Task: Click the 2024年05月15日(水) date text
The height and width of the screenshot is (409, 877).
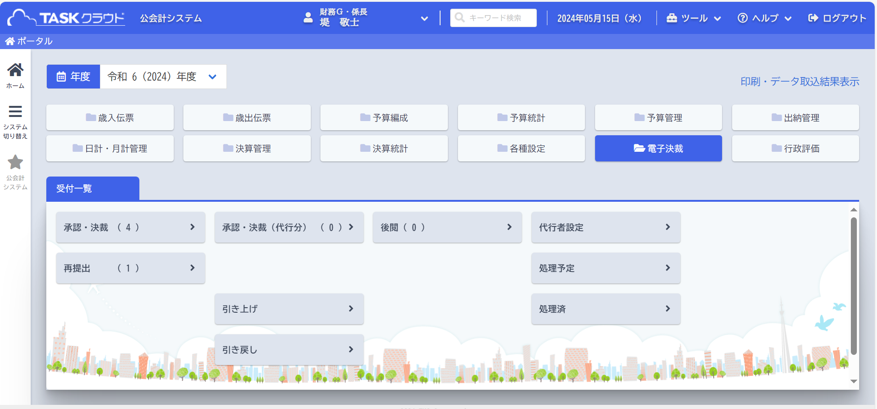Action: tap(600, 18)
